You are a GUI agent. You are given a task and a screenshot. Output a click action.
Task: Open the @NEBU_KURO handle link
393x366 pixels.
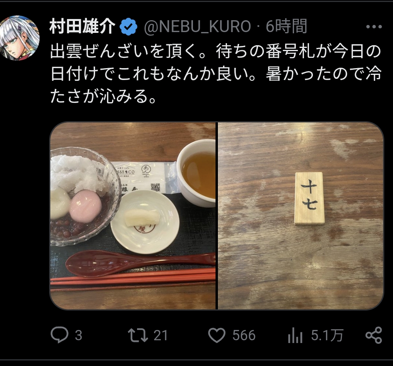(197, 27)
